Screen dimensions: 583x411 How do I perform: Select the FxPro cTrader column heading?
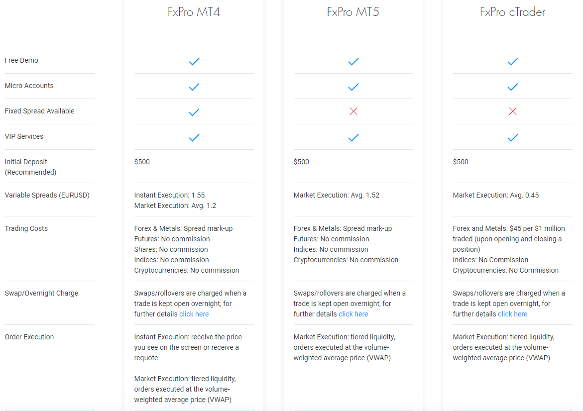[x=512, y=12]
